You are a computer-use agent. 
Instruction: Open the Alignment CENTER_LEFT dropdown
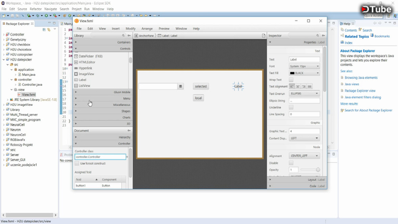[304, 156]
